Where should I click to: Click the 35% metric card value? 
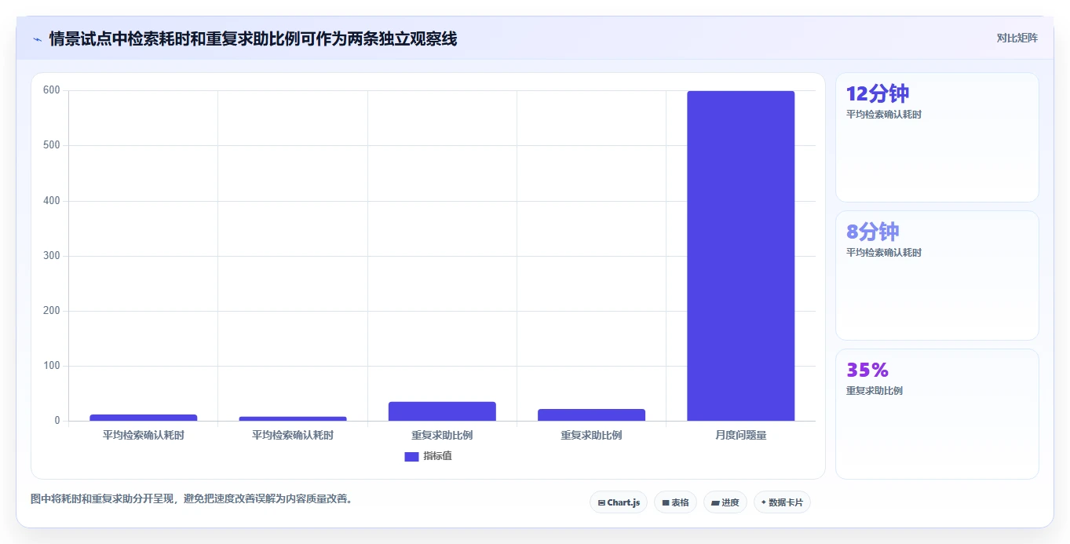pos(867,370)
